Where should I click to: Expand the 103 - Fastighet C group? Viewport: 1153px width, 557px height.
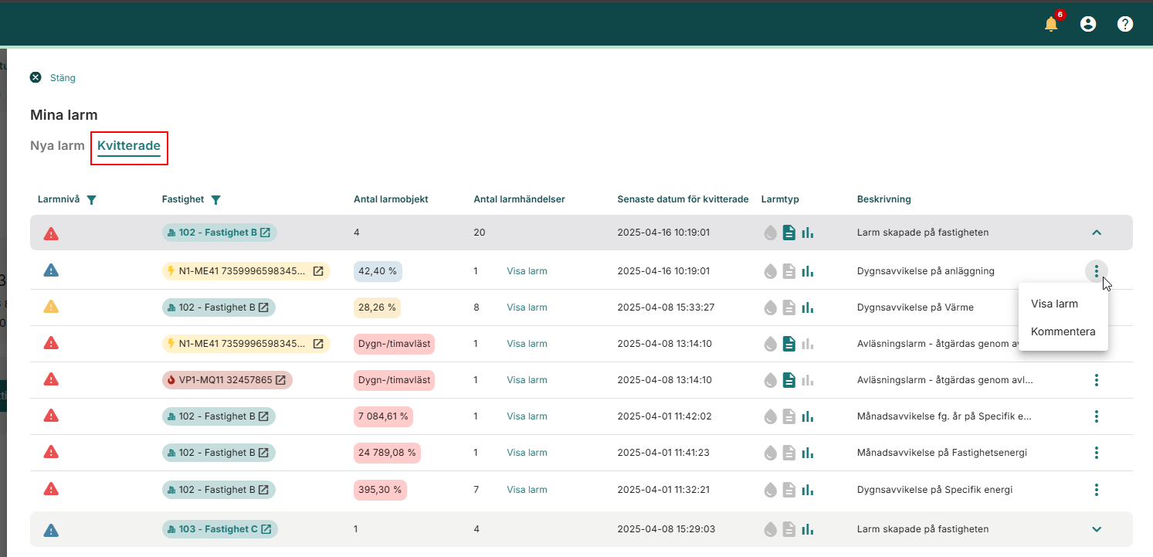click(1097, 529)
